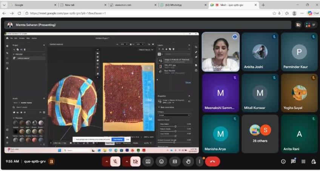Open the 28 others participants tile
320x171 pixels.
260,133
